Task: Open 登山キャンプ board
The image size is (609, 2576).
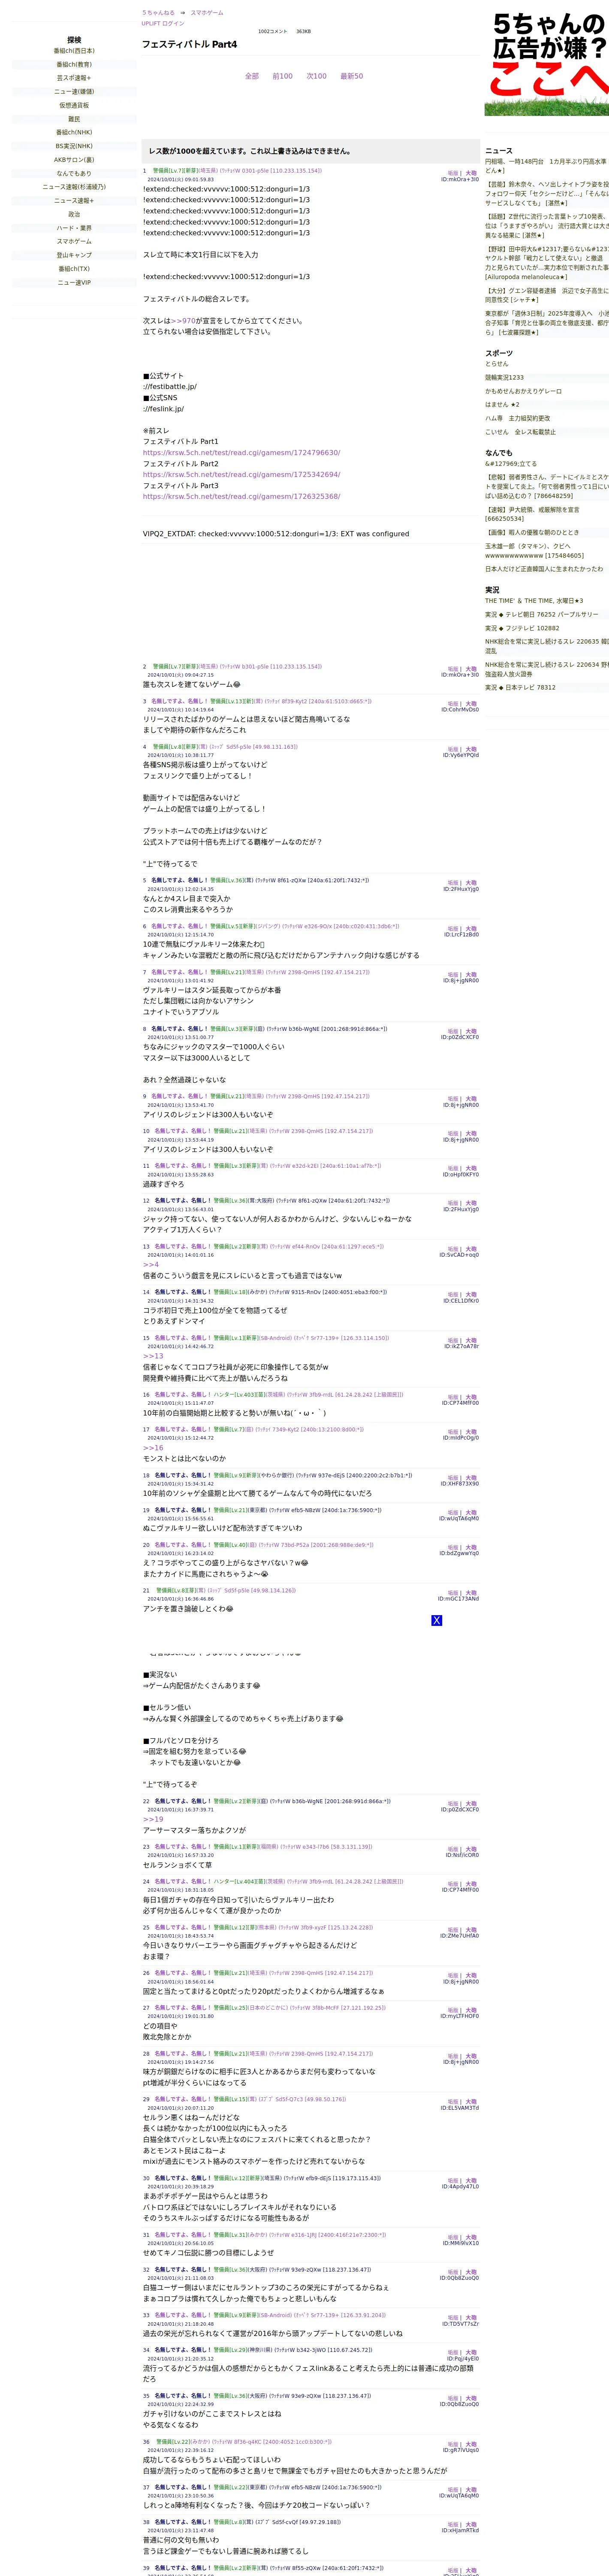Action: (x=74, y=255)
